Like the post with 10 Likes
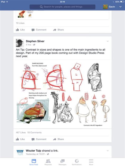The height and width of the screenshot is (166, 125). (x=20, y=30)
